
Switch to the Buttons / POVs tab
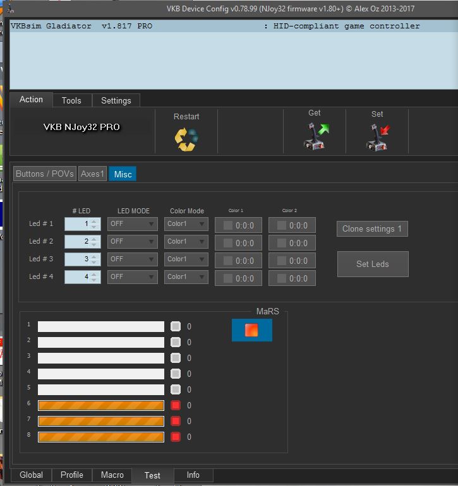point(45,174)
